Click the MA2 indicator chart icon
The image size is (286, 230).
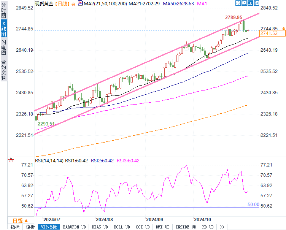pos(80,3)
